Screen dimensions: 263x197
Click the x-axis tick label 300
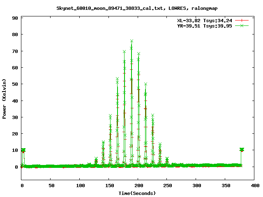coord(197,186)
